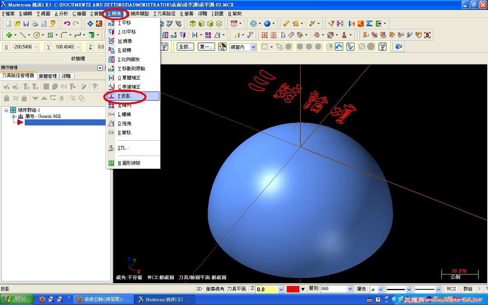Choose 比例縮放 Scale from the Transform menu

tap(133, 59)
